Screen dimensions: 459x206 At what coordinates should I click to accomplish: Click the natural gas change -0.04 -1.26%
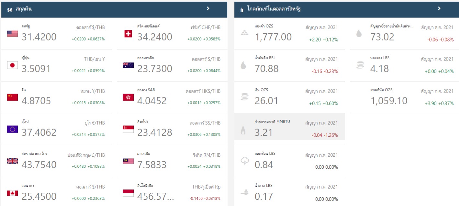pyautogui.click(x=325, y=135)
